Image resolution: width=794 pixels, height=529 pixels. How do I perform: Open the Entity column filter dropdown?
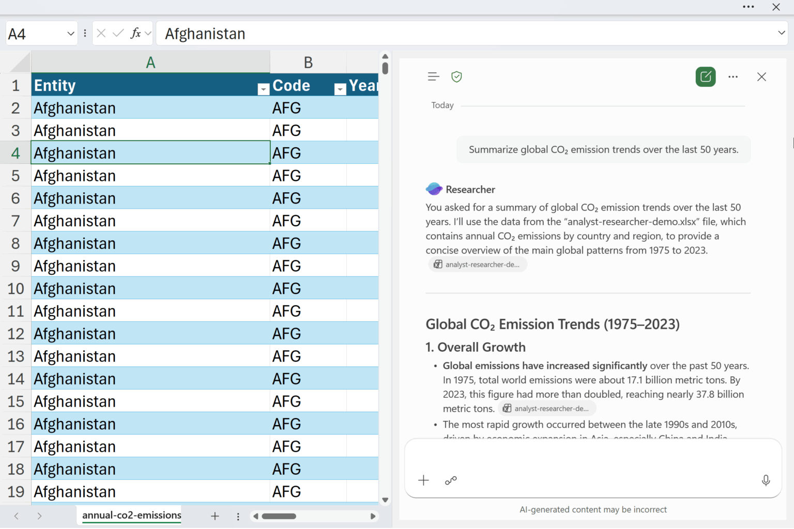(263, 89)
